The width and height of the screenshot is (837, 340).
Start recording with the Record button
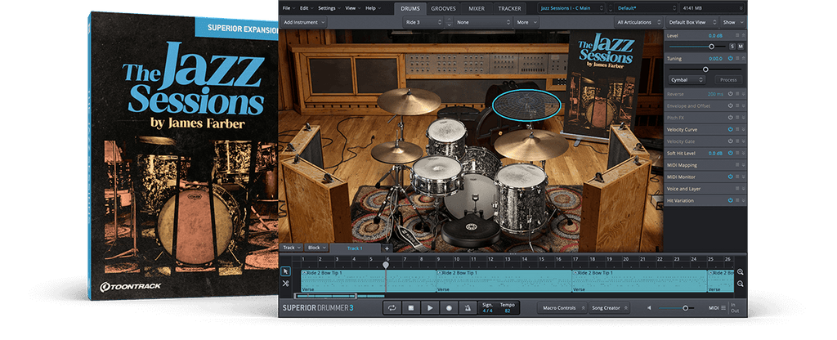(449, 308)
